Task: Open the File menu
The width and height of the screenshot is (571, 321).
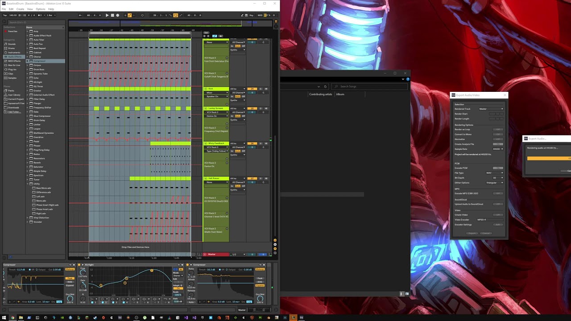Action: point(4,9)
